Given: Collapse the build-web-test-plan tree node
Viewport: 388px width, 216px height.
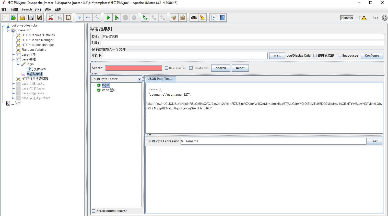Looking at the screenshot, I should pos(3,26).
